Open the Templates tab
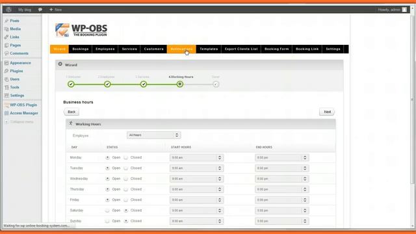This screenshot has height=234, width=416. click(x=209, y=49)
